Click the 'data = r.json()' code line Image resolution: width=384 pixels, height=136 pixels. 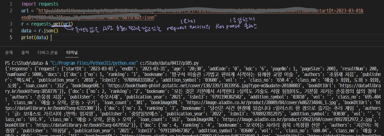tap(40, 30)
